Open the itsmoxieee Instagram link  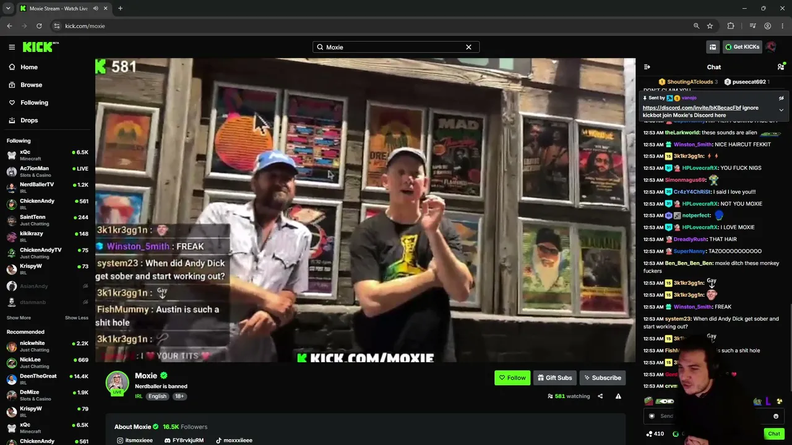click(134, 440)
